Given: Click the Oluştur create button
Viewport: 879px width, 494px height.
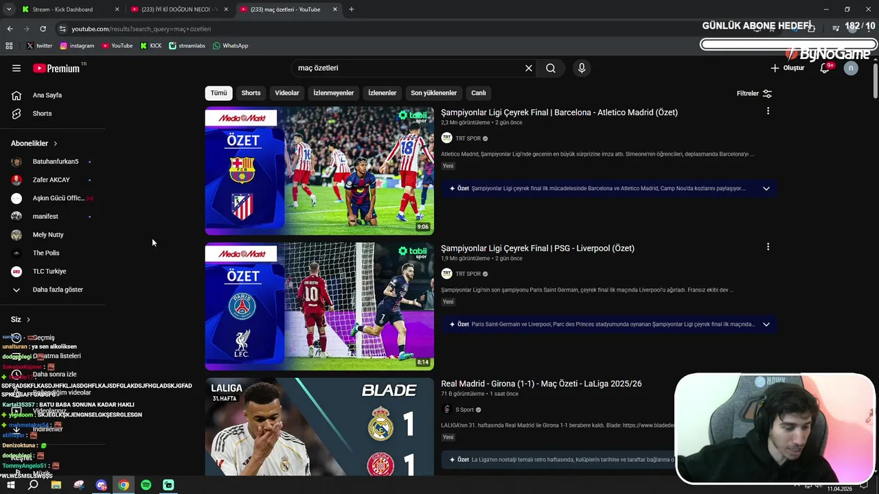Looking at the screenshot, I should click(x=788, y=68).
